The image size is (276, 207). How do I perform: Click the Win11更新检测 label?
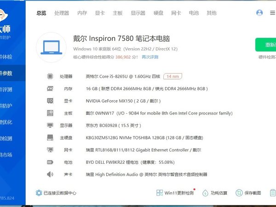click(179, 193)
